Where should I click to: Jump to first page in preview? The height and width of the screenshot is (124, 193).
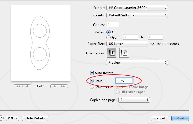(18, 86)
